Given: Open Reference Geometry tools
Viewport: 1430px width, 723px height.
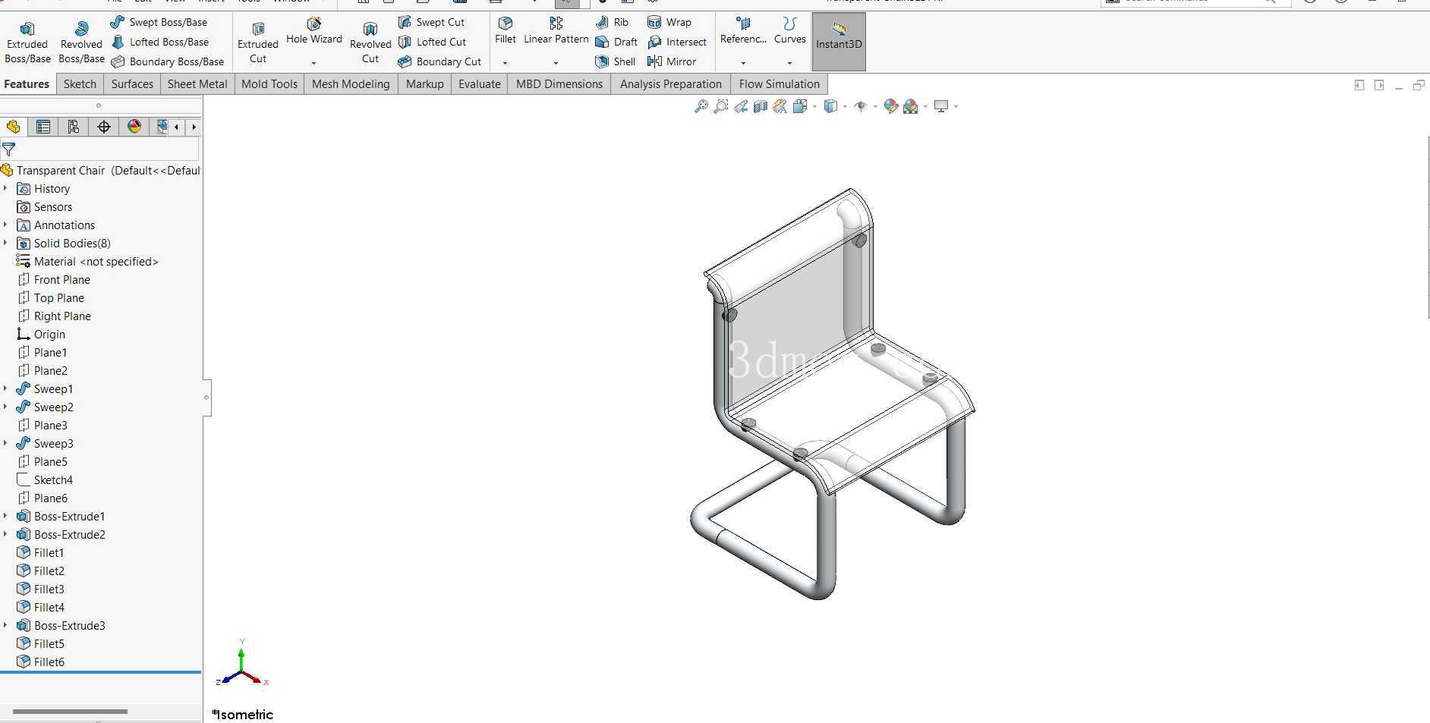Looking at the screenshot, I should tap(743, 31).
